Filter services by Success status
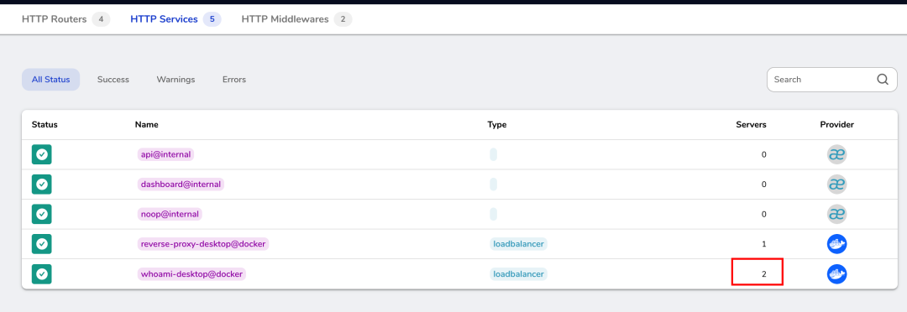This screenshot has width=907, height=312. click(113, 80)
